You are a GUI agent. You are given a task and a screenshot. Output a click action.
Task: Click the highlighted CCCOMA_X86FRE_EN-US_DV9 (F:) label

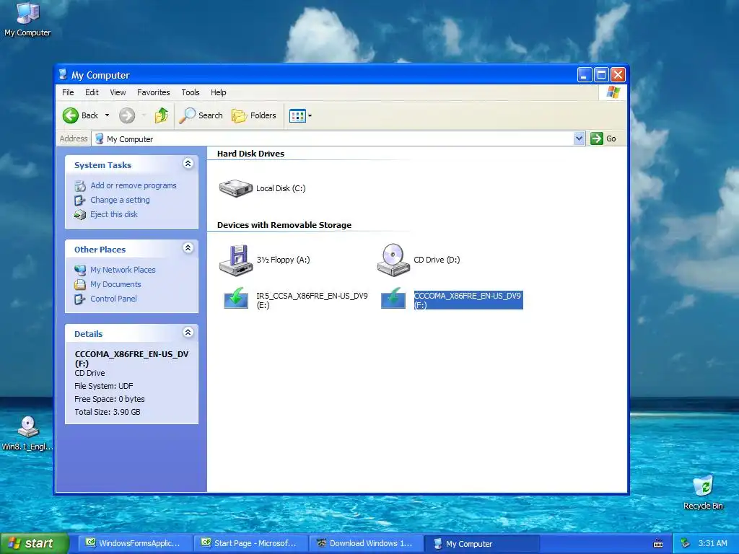point(468,300)
